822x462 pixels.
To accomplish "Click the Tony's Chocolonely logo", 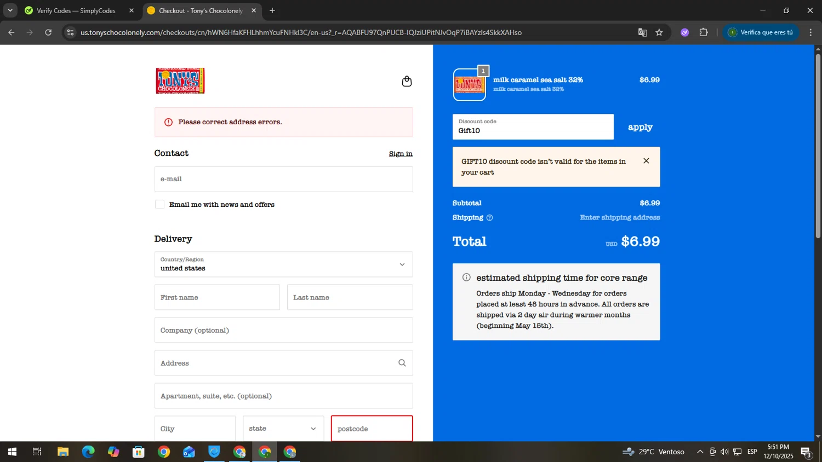I will tap(180, 81).
